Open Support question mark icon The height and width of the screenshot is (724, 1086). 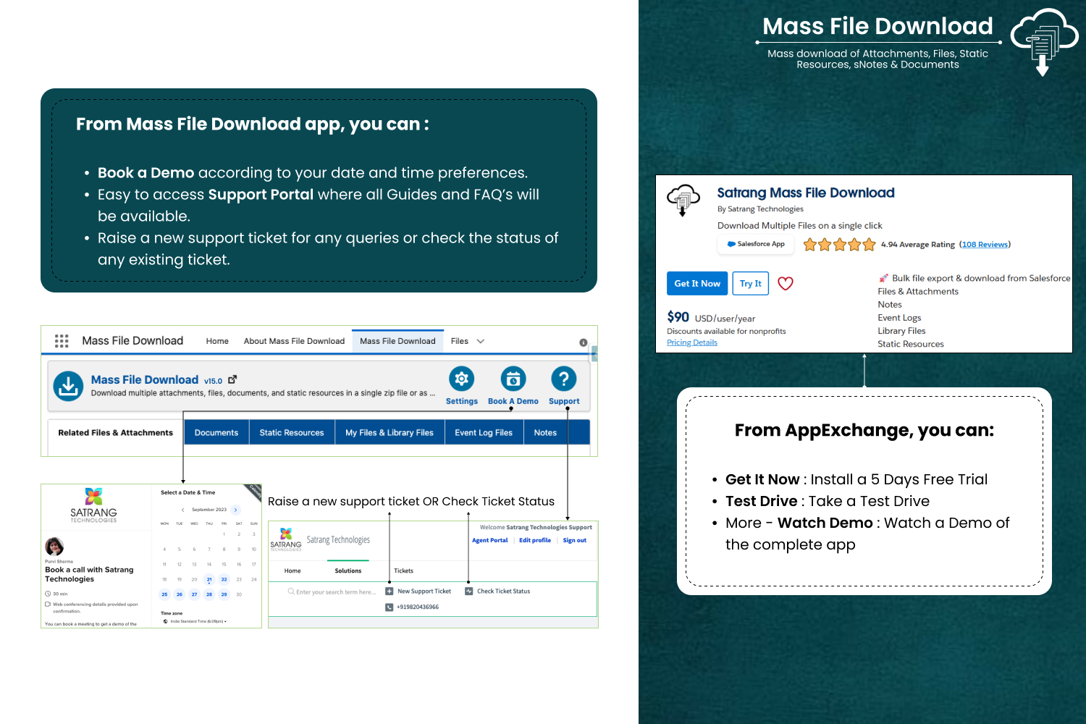click(x=563, y=379)
